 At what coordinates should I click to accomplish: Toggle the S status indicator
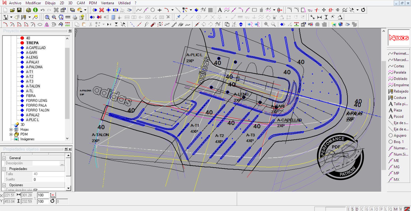(352, 209)
